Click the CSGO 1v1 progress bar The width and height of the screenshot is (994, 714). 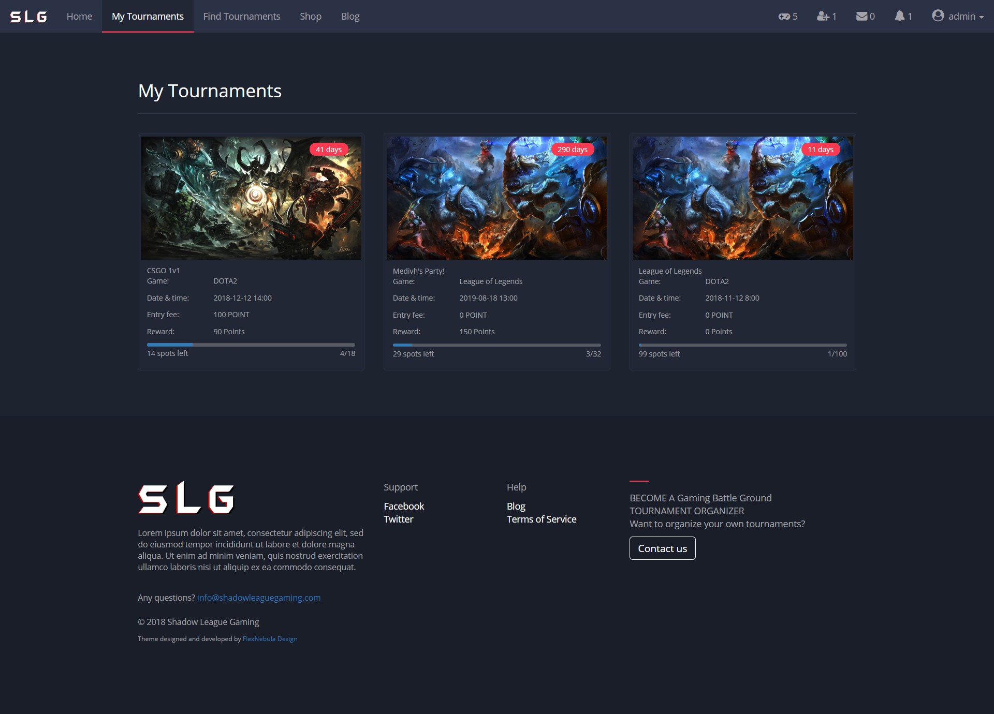(x=251, y=345)
